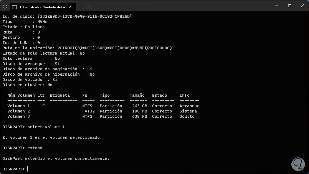The height and width of the screenshot is (174, 309).
Task: Expand the new tab profile dropdown
Action: [x=90, y=7]
